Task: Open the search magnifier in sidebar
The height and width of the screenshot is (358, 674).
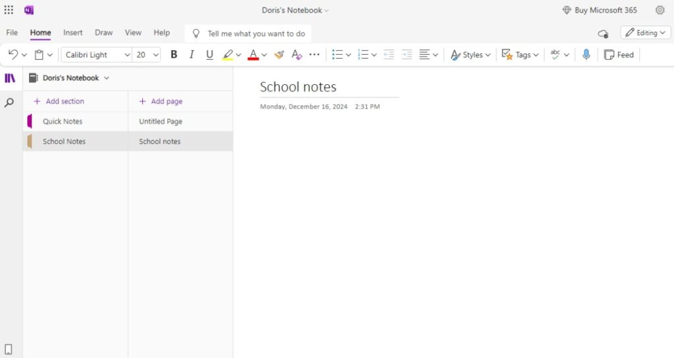Action: click(9, 103)
